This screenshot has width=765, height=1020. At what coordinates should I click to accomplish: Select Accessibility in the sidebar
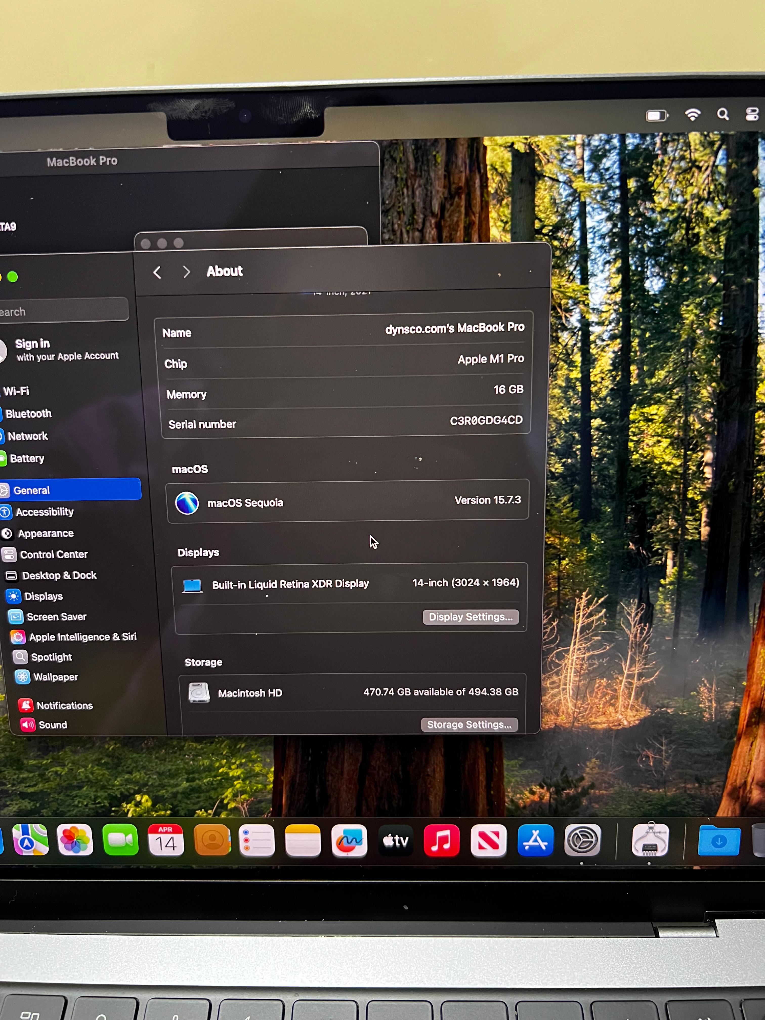(45, 512)
